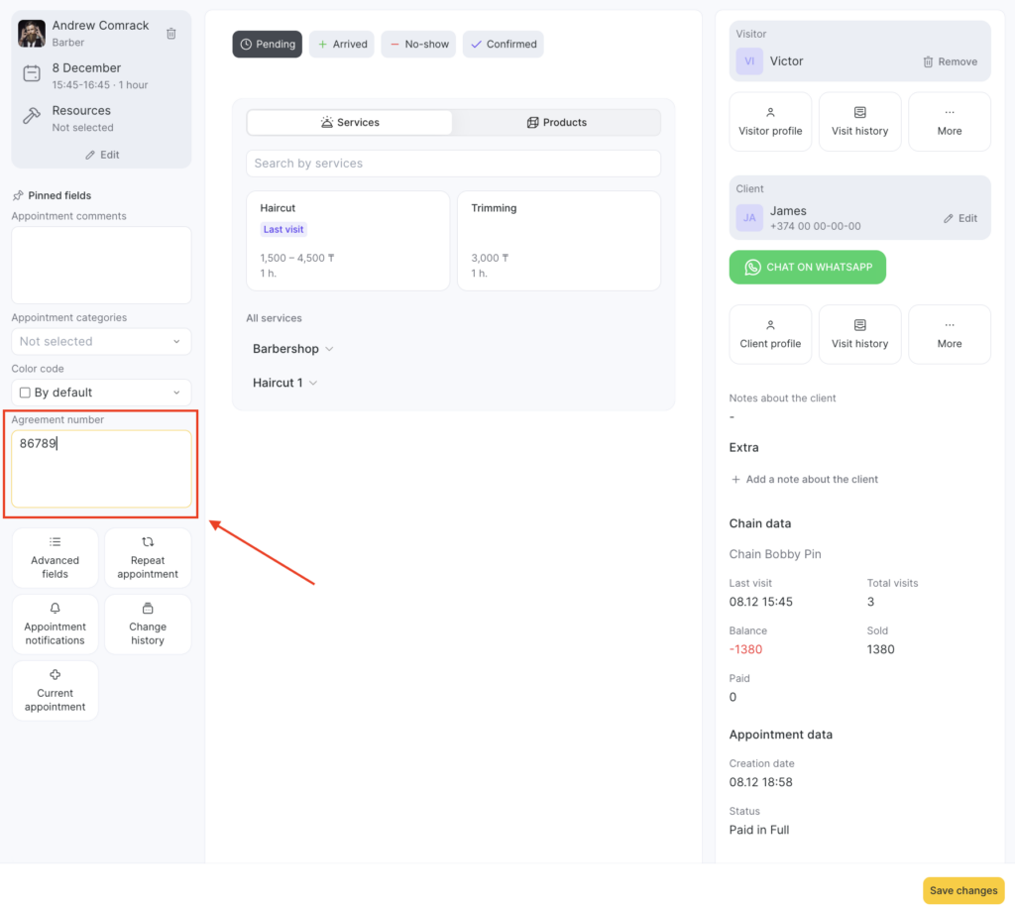This screenshot has width=1015, height=910.
Task: Click the Search by services field
Action: (453, 164)
